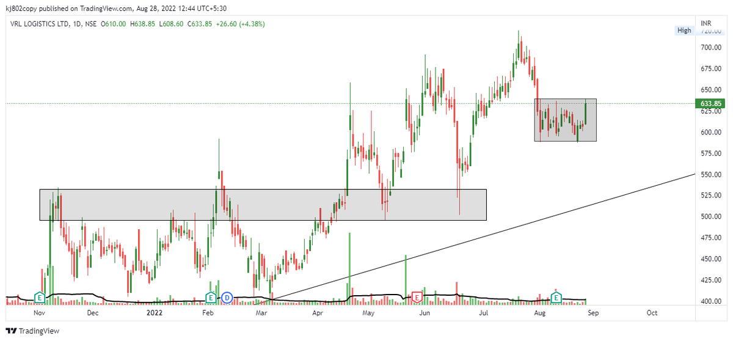This screenshot has height=341, width=733.
Task: Open the blue dividend D marker
Action: 227,298
